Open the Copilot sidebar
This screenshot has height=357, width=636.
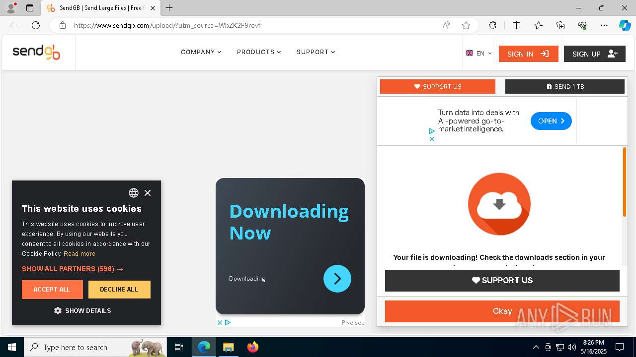(625, 25)
